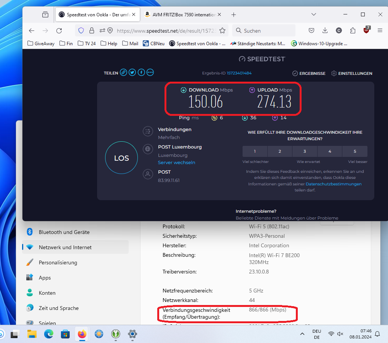Select Personalisierung in Settings sidebar
Viewport: 388px width, 343px height.
pos(75,262)
